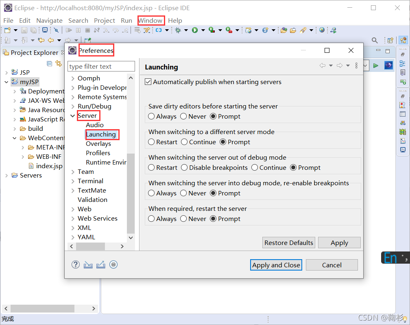Click the Apply button

tap(339, 243)
